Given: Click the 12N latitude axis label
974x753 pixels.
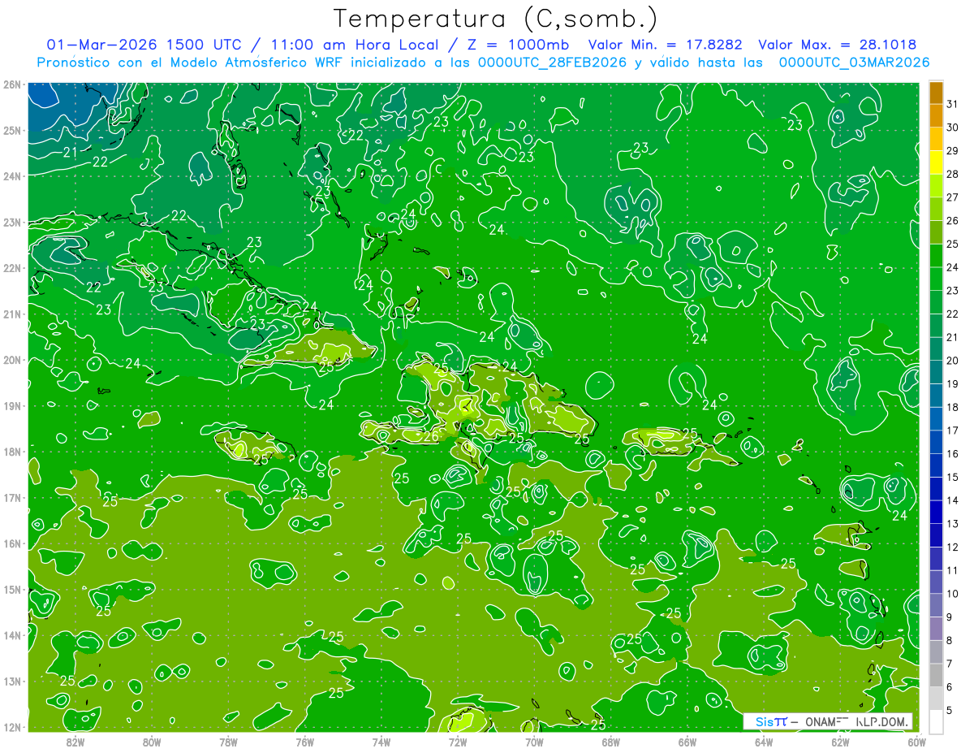Looking at the screenshot, I should (x=12, y=727).
